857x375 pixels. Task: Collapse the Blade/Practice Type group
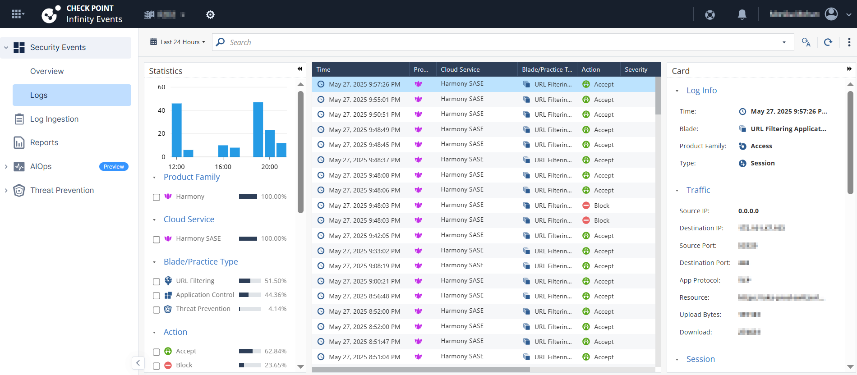tap(154, 262)
